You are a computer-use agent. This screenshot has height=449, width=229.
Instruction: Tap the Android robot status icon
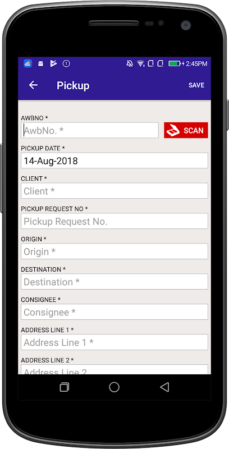click(40, 63)
